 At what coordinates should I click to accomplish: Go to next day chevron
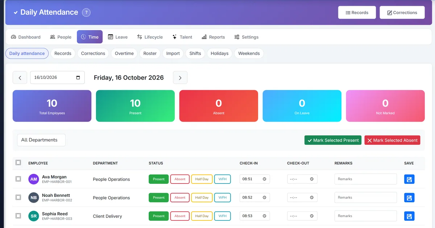[x=180, y=77]
